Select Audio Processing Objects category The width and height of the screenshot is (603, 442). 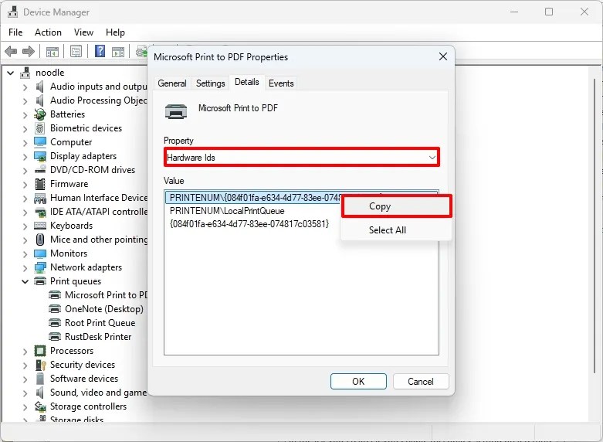click(x=99, y=100)
